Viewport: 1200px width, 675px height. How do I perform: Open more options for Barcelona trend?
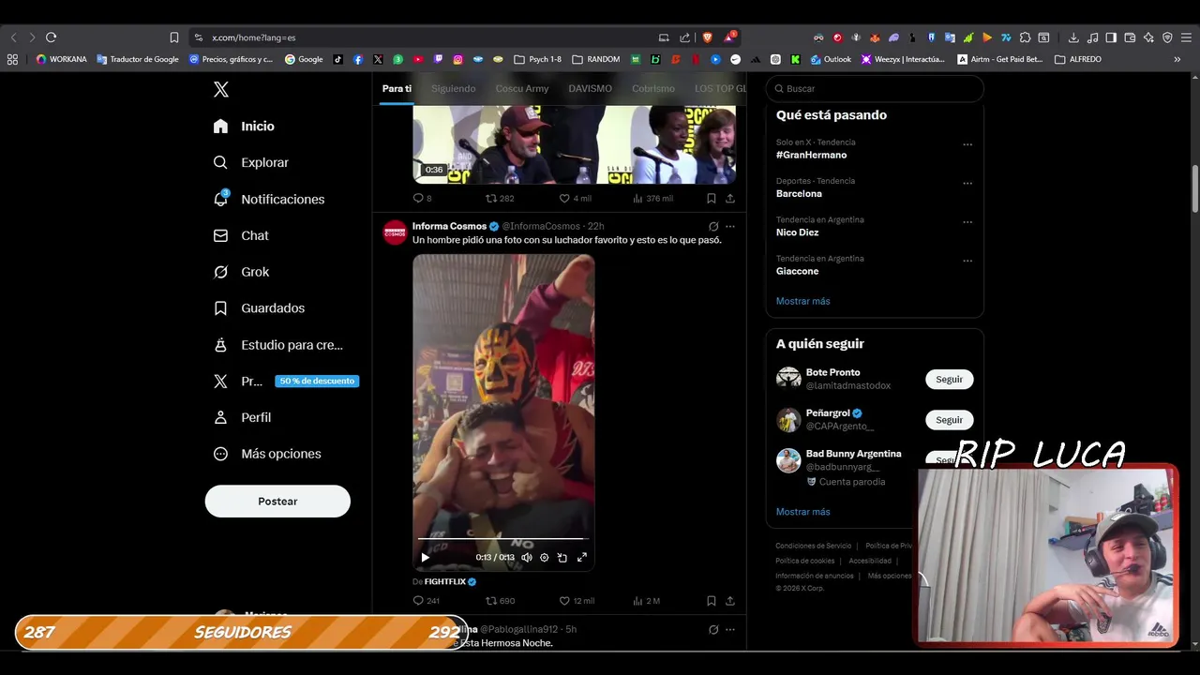(967, 183)
